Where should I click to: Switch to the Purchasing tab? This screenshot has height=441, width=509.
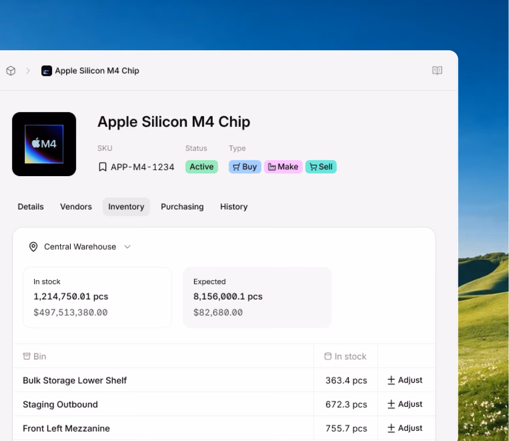point(182,206)
